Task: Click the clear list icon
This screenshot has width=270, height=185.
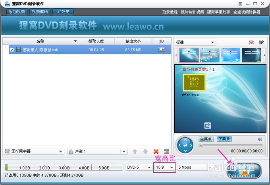Action: [x=166, y=151]
